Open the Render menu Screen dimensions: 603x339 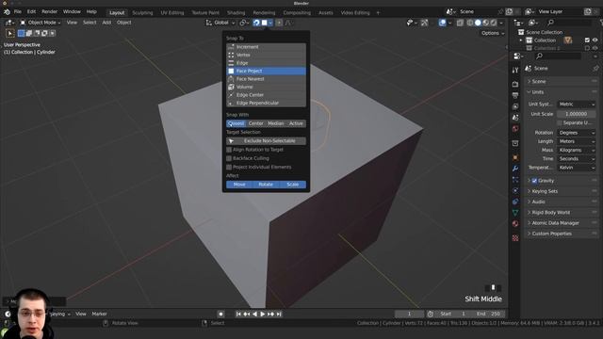[x=49, y=12]
